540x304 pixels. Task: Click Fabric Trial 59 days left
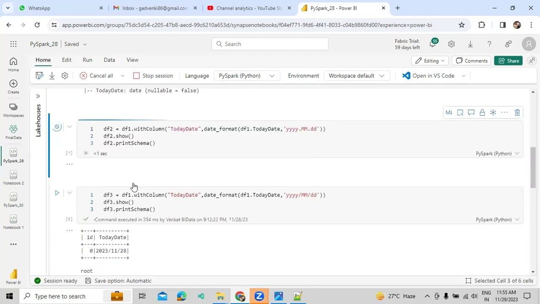407,44
